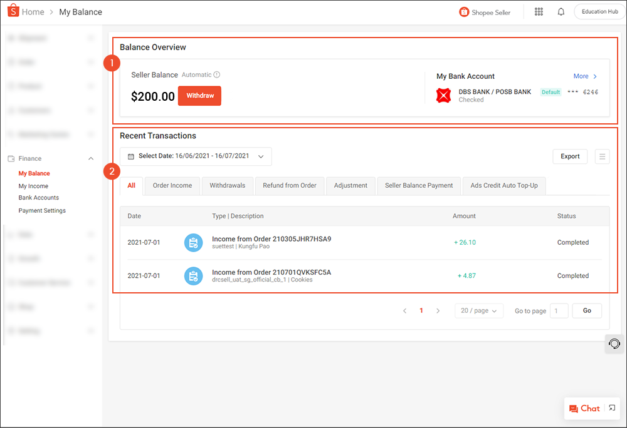Screen dimensions: 627x428
Task: Collapse the Finance sidebar section
Action: pos(91,158)
